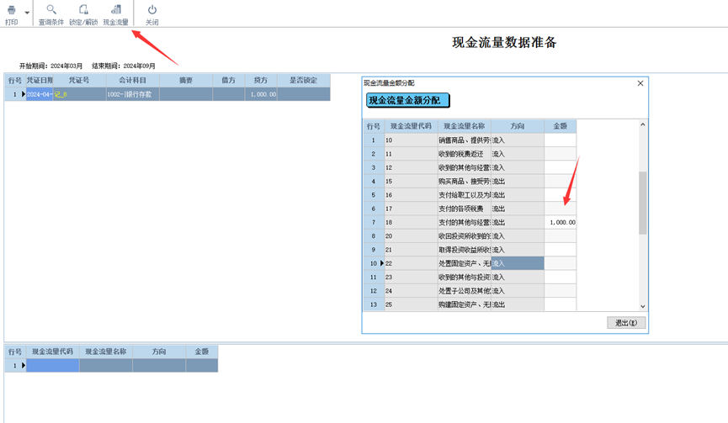Image resolution: width=728 pixels, height=423 pixels.
Task: Select row 购买商品、接受劳 in dialog
Action: [470, 182]
